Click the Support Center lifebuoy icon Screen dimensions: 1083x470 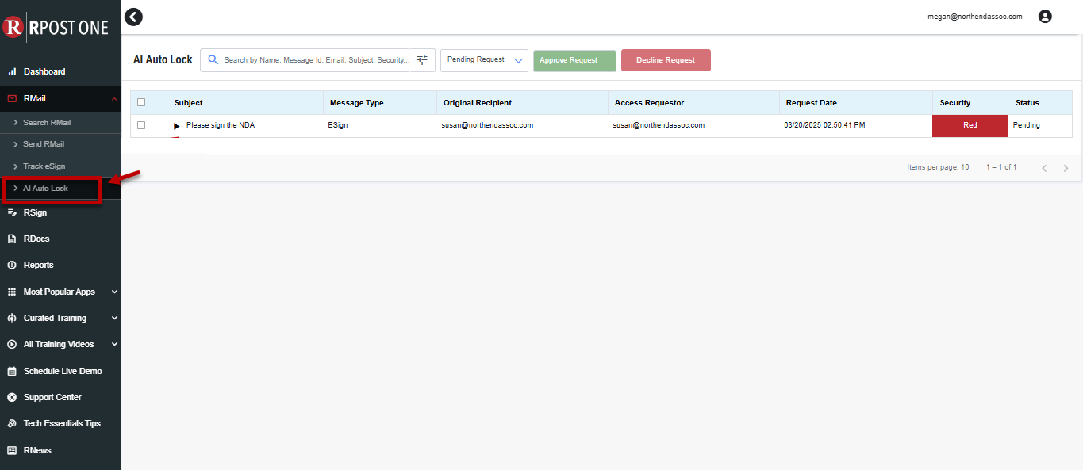[12, 398]
